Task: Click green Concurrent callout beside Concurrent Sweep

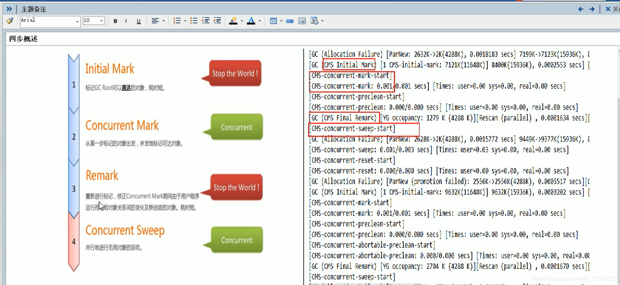Action: click(237, 240)
